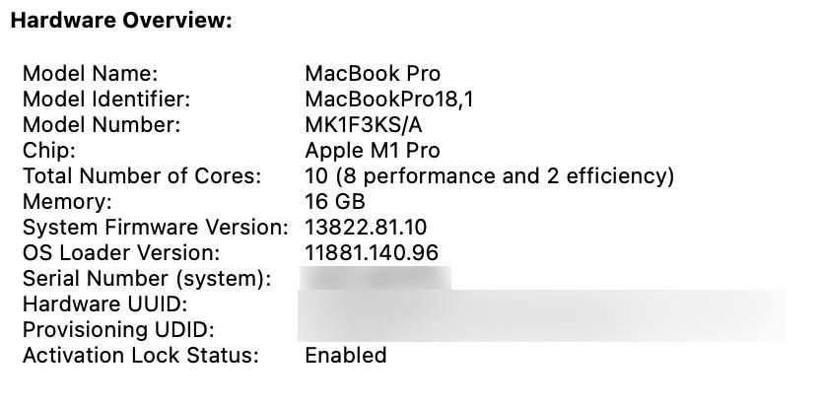This screenshot has width=822, height=404.
Task: Click the Hardware UUID label
Action: point(104,304)
